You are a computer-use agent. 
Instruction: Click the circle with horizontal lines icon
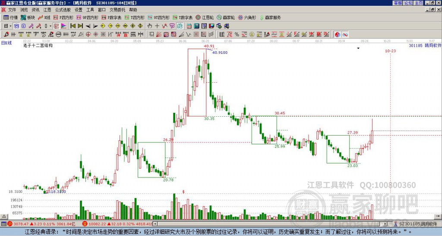58,34
